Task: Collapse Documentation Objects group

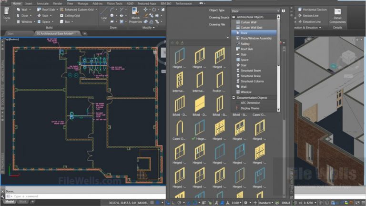Action: pos(234,98)
